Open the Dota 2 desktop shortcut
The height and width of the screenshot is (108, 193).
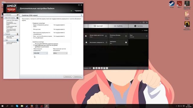[179, 4]
